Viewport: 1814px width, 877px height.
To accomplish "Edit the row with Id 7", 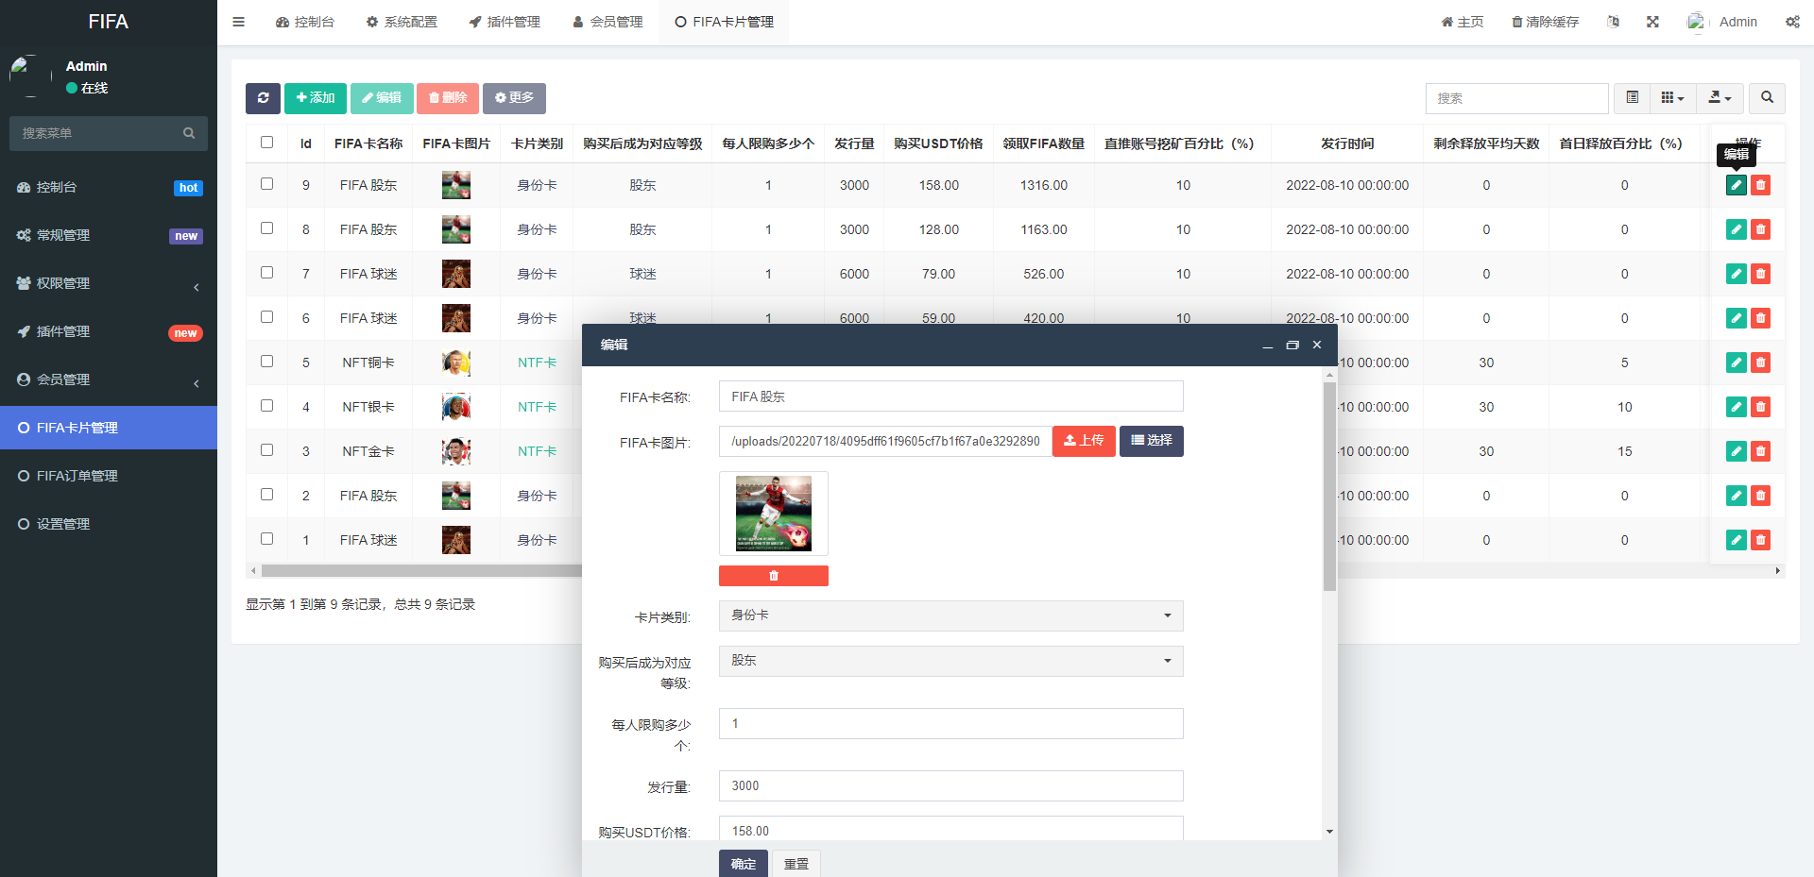I will point(1737,274).
